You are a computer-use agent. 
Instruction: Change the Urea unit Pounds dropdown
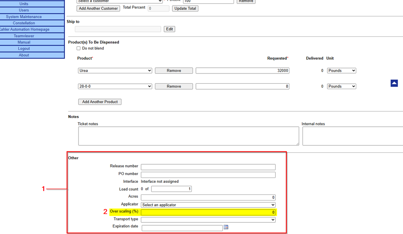pos(341,71)
